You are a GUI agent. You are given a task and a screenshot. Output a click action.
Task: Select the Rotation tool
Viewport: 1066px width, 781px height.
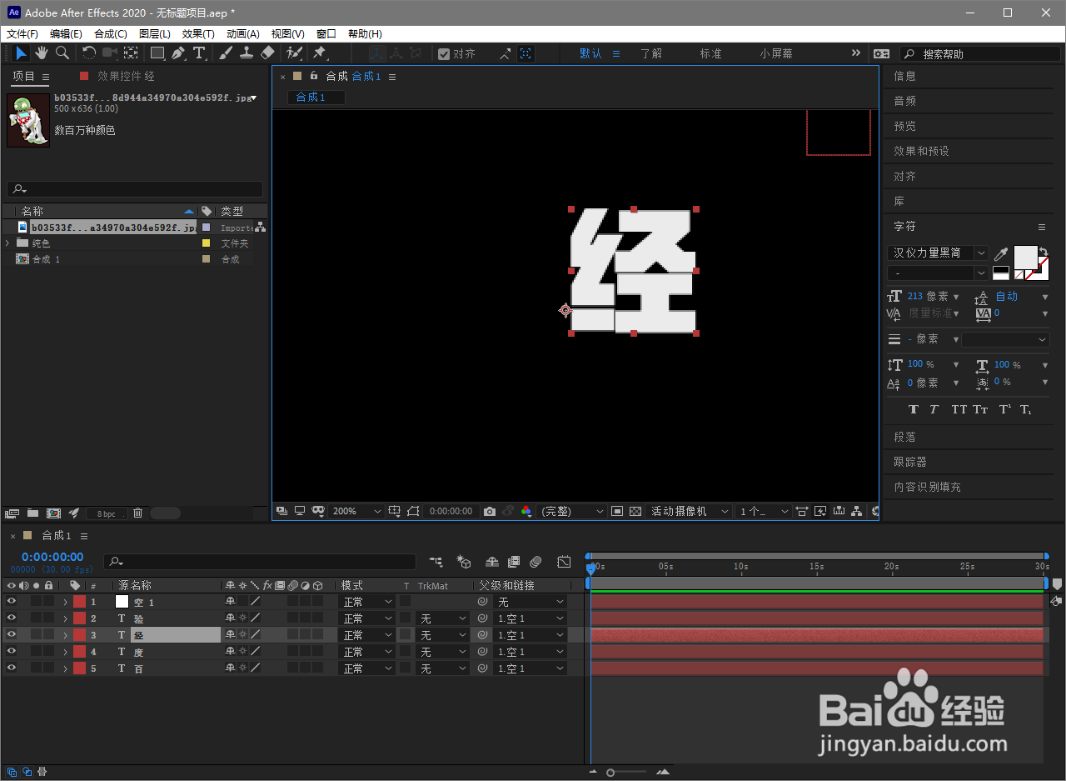pyautogui.click(x=88, y=53)
